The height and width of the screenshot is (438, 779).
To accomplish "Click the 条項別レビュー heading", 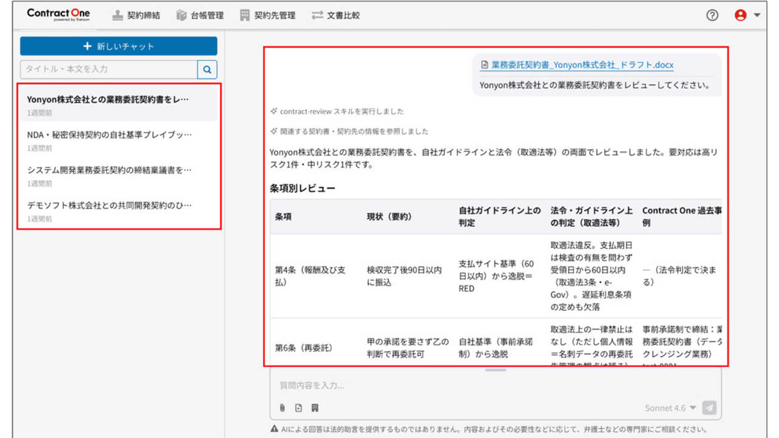I will point(302,189).
